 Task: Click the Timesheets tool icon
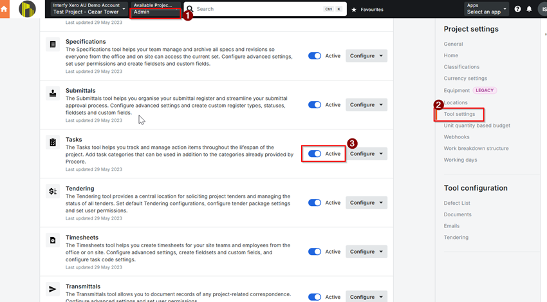pyautogui.click(x=53, y=240)
